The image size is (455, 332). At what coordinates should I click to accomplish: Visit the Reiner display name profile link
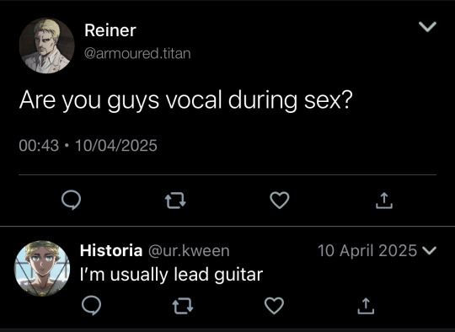(x=110, y=30)
